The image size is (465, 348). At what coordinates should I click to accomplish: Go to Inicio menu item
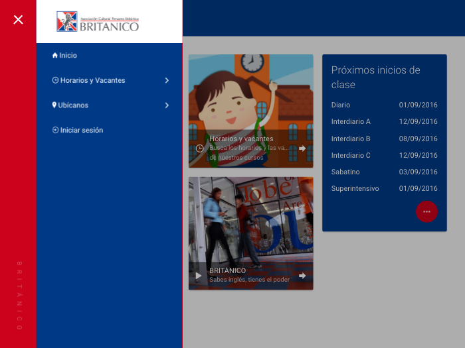(x=110, y=55)
